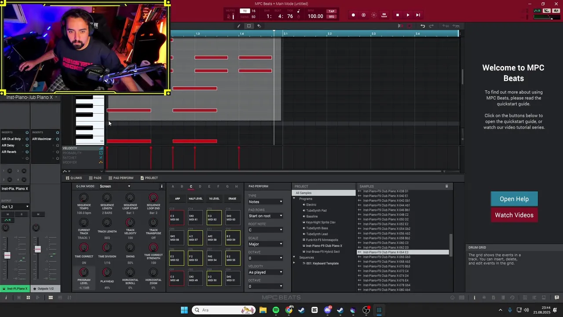Viewport: 563px width, 317px height.
Task: Expand the 001: Keyboard Template sequence
Action: pos(294,263)
